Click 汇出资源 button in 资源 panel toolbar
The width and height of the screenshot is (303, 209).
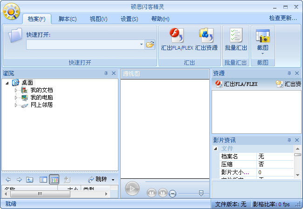[x=288, y=84]
